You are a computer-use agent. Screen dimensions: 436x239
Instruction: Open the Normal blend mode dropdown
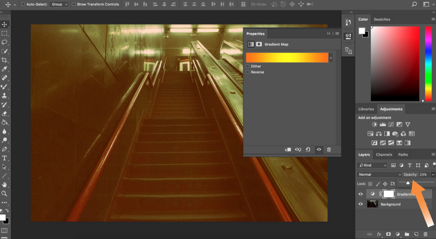380,174
